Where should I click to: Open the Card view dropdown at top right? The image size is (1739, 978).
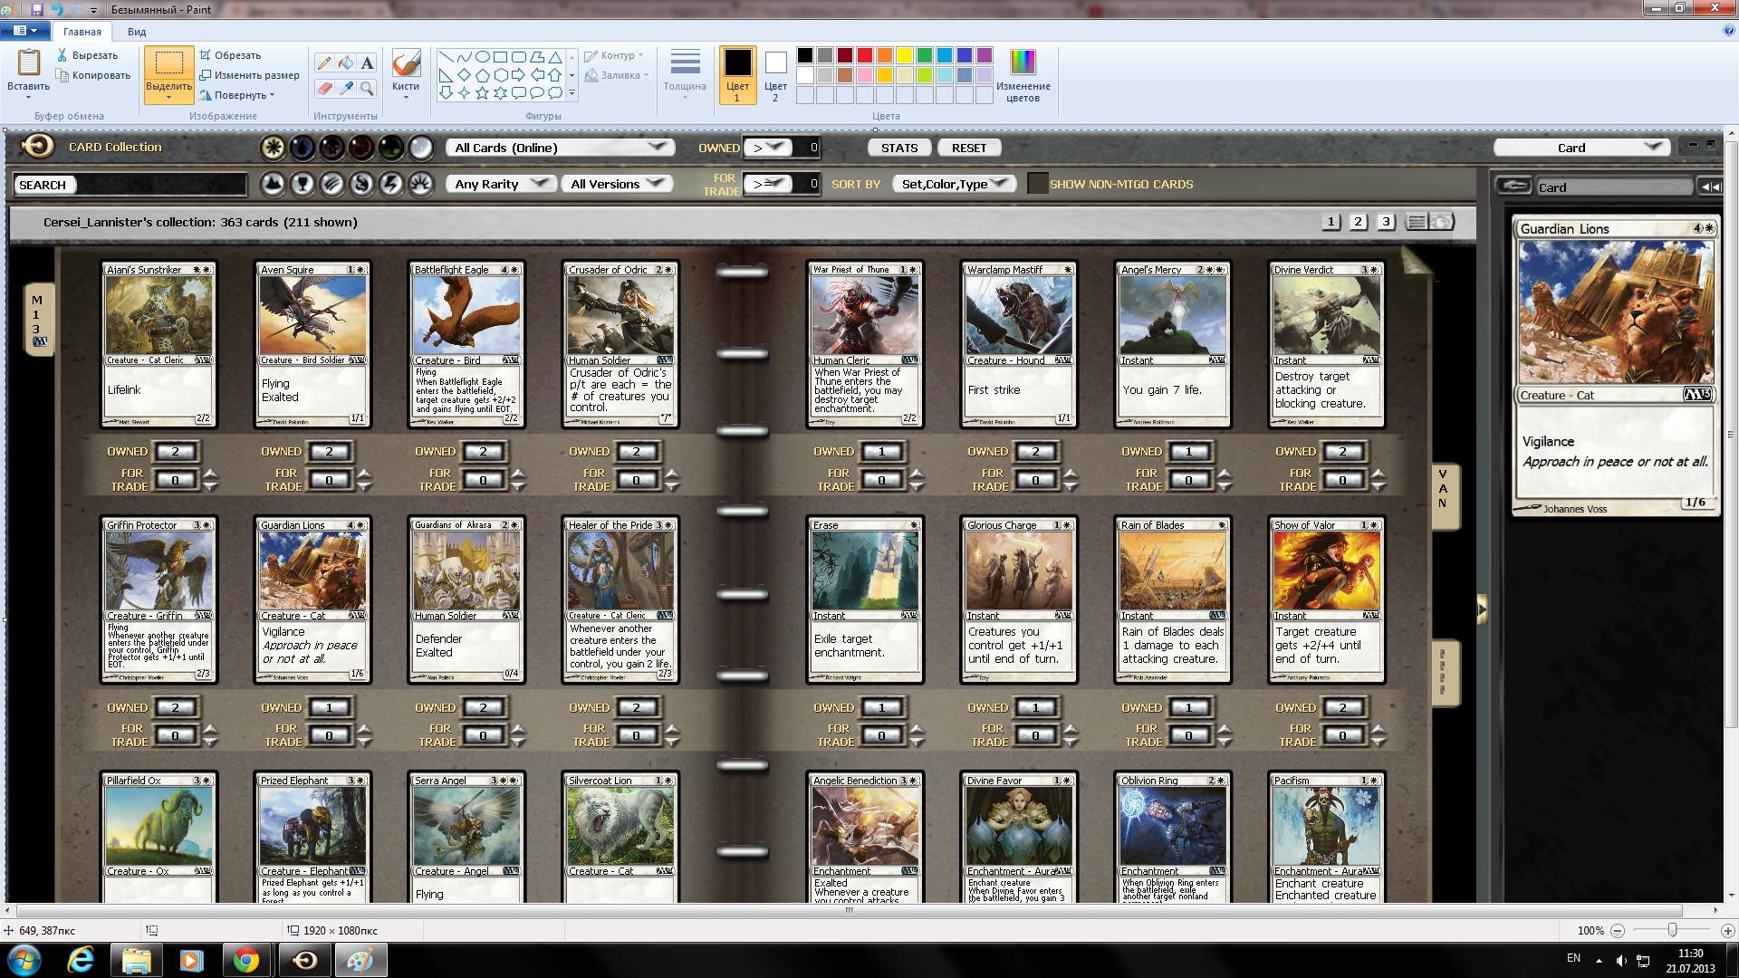(1582, 148)
